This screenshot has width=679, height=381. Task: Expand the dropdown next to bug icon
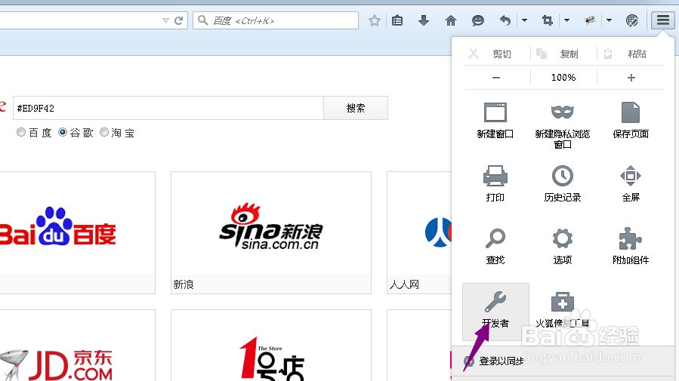pos(609,20)
